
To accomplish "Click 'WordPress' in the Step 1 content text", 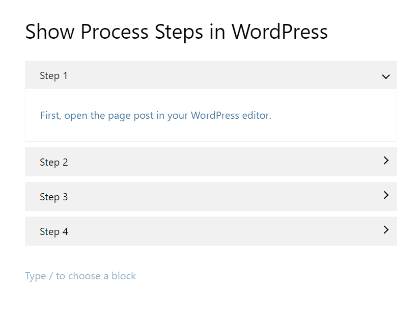I will (215, 116).
